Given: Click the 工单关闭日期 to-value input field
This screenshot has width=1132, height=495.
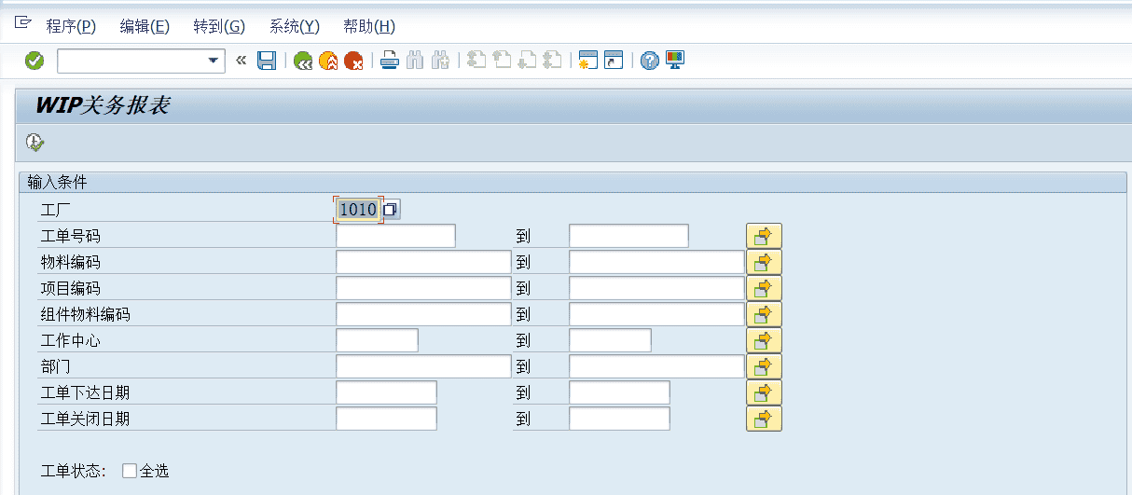Looking at the screenshot, I should click(619, 419).
